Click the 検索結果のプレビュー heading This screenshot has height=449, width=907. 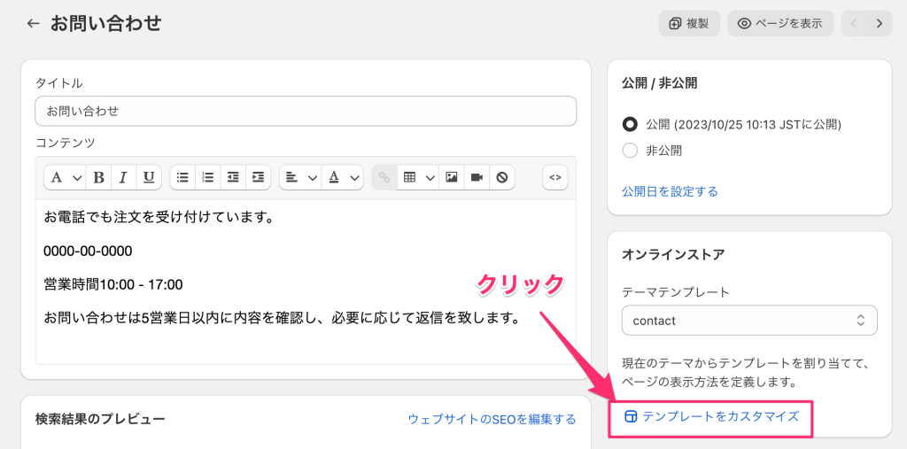100,419
